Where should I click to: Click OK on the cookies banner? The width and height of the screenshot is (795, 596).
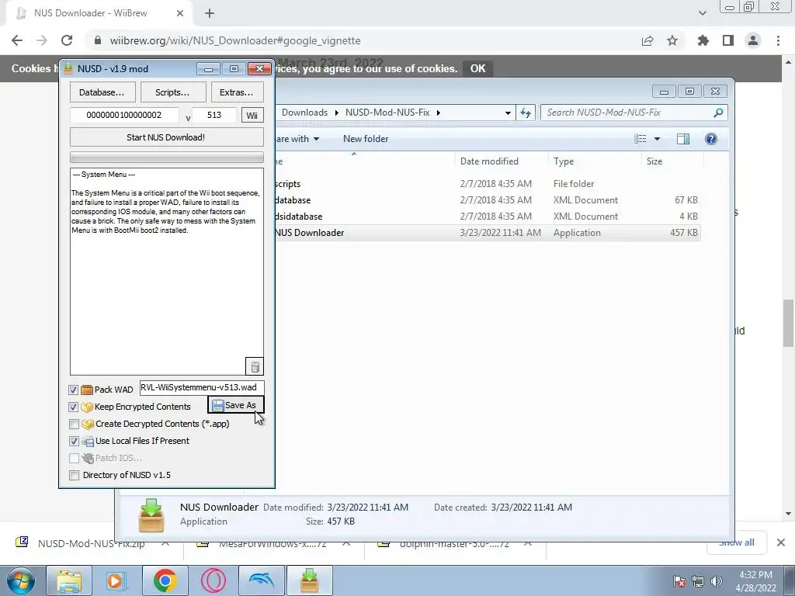pyautogui.click(x=477, y=68)
